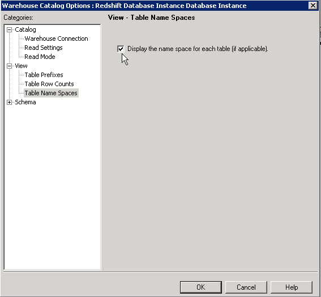The height and width of the screenshot is (297, 321).
Task: Open Help for this dialog
Action: click(292, 287)
